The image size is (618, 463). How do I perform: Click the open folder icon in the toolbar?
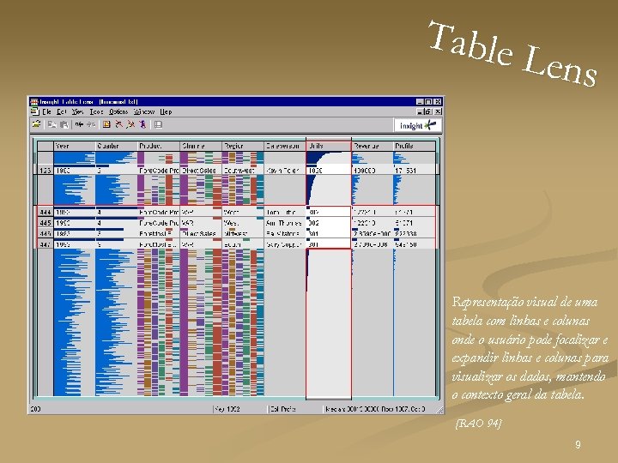pos(36,124)
